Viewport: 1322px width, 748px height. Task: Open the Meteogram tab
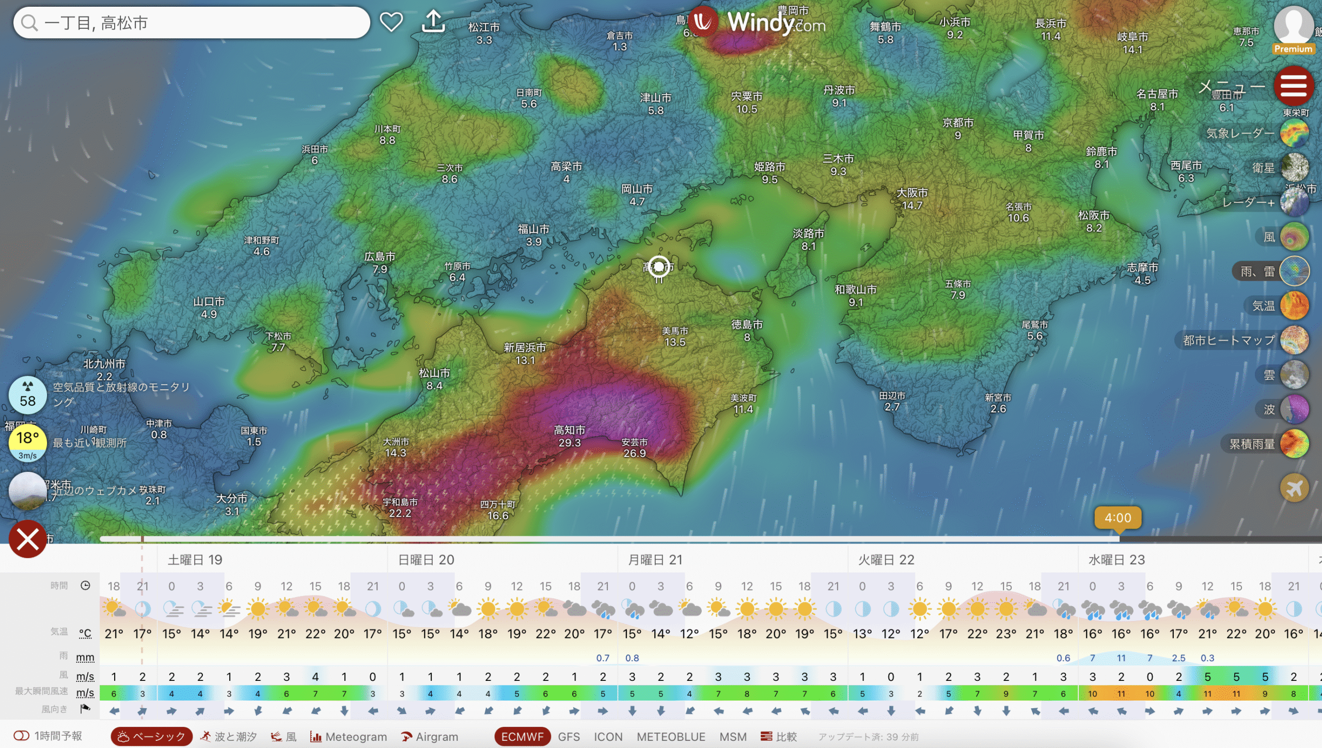349,737
